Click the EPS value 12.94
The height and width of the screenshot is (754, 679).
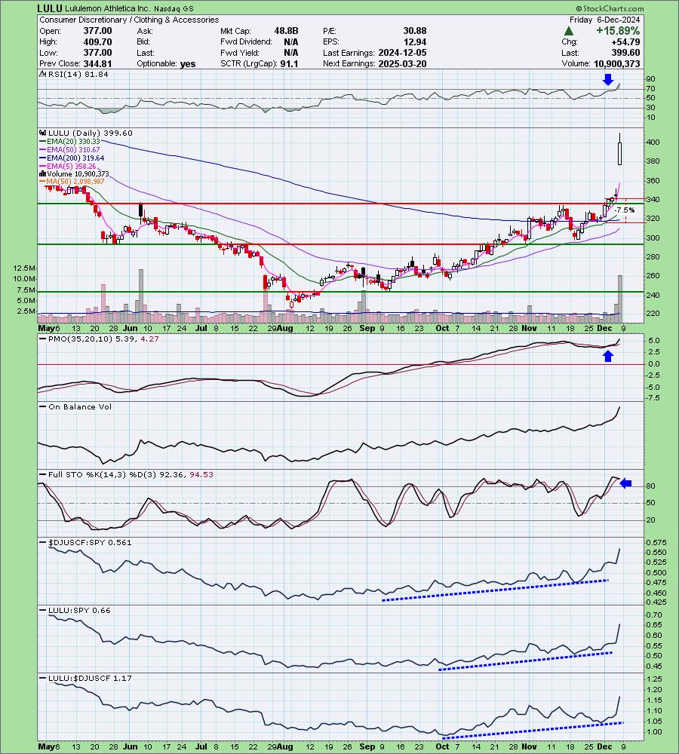pos(415,41)
